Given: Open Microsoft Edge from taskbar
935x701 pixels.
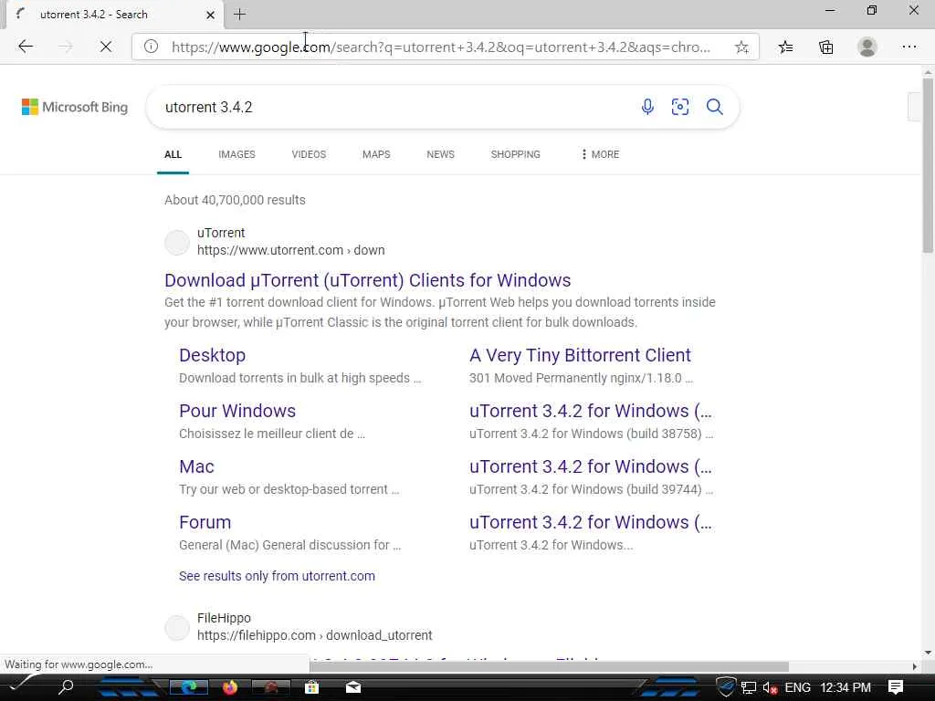Looking at the screenshot, I should coord(189,687).
